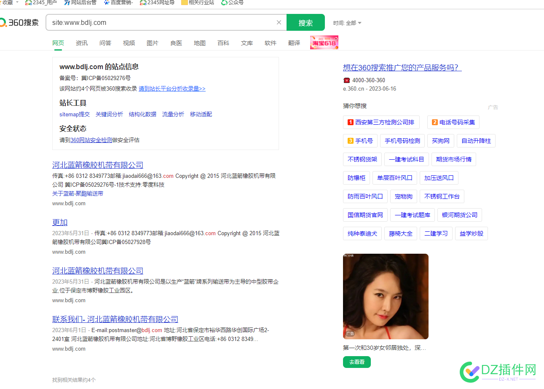Select suggestion 西安第三方检测公司排
Viewport: 544px width, 389px height.
381,122
